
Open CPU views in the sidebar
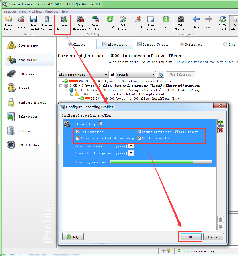(29, 74)
